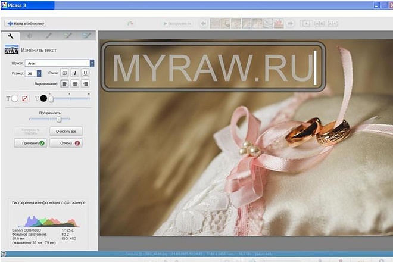Open the fourth editing tab with green brush
The image size is (393, 262).
click(x=67, y=36)
